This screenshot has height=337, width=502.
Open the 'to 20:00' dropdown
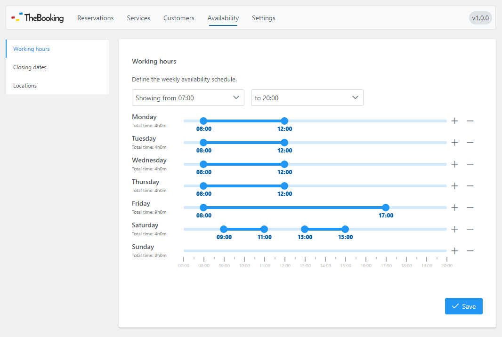coord(307,97)
